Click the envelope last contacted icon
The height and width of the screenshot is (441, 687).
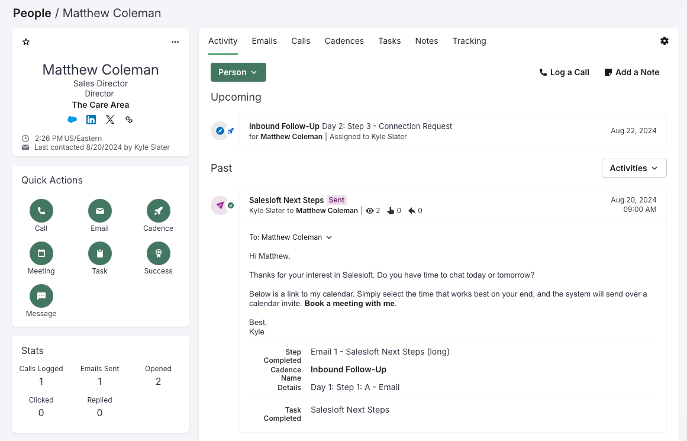[25, 147]
